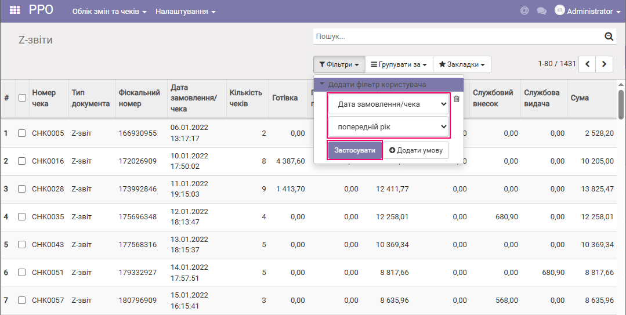Open 'Облік змін та чеків' menu
The height and width of the screenshot is (315, 626).
(x=109, y=12)
